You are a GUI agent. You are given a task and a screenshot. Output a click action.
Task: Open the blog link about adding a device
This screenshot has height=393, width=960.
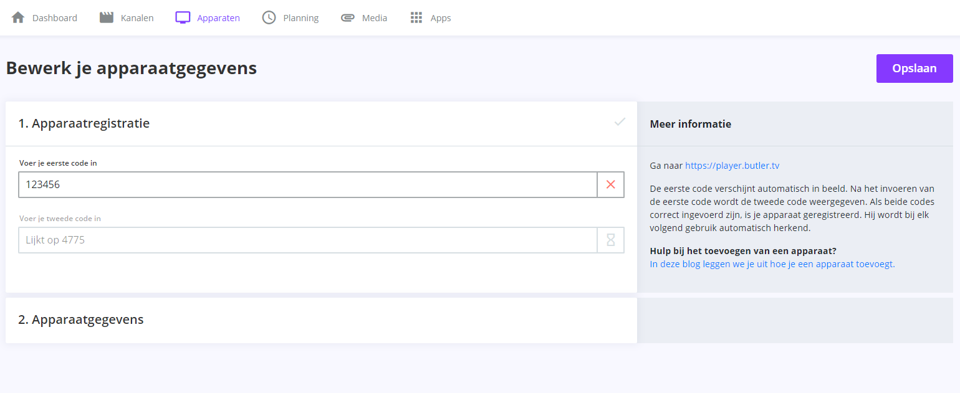click(x=772, y=264)
